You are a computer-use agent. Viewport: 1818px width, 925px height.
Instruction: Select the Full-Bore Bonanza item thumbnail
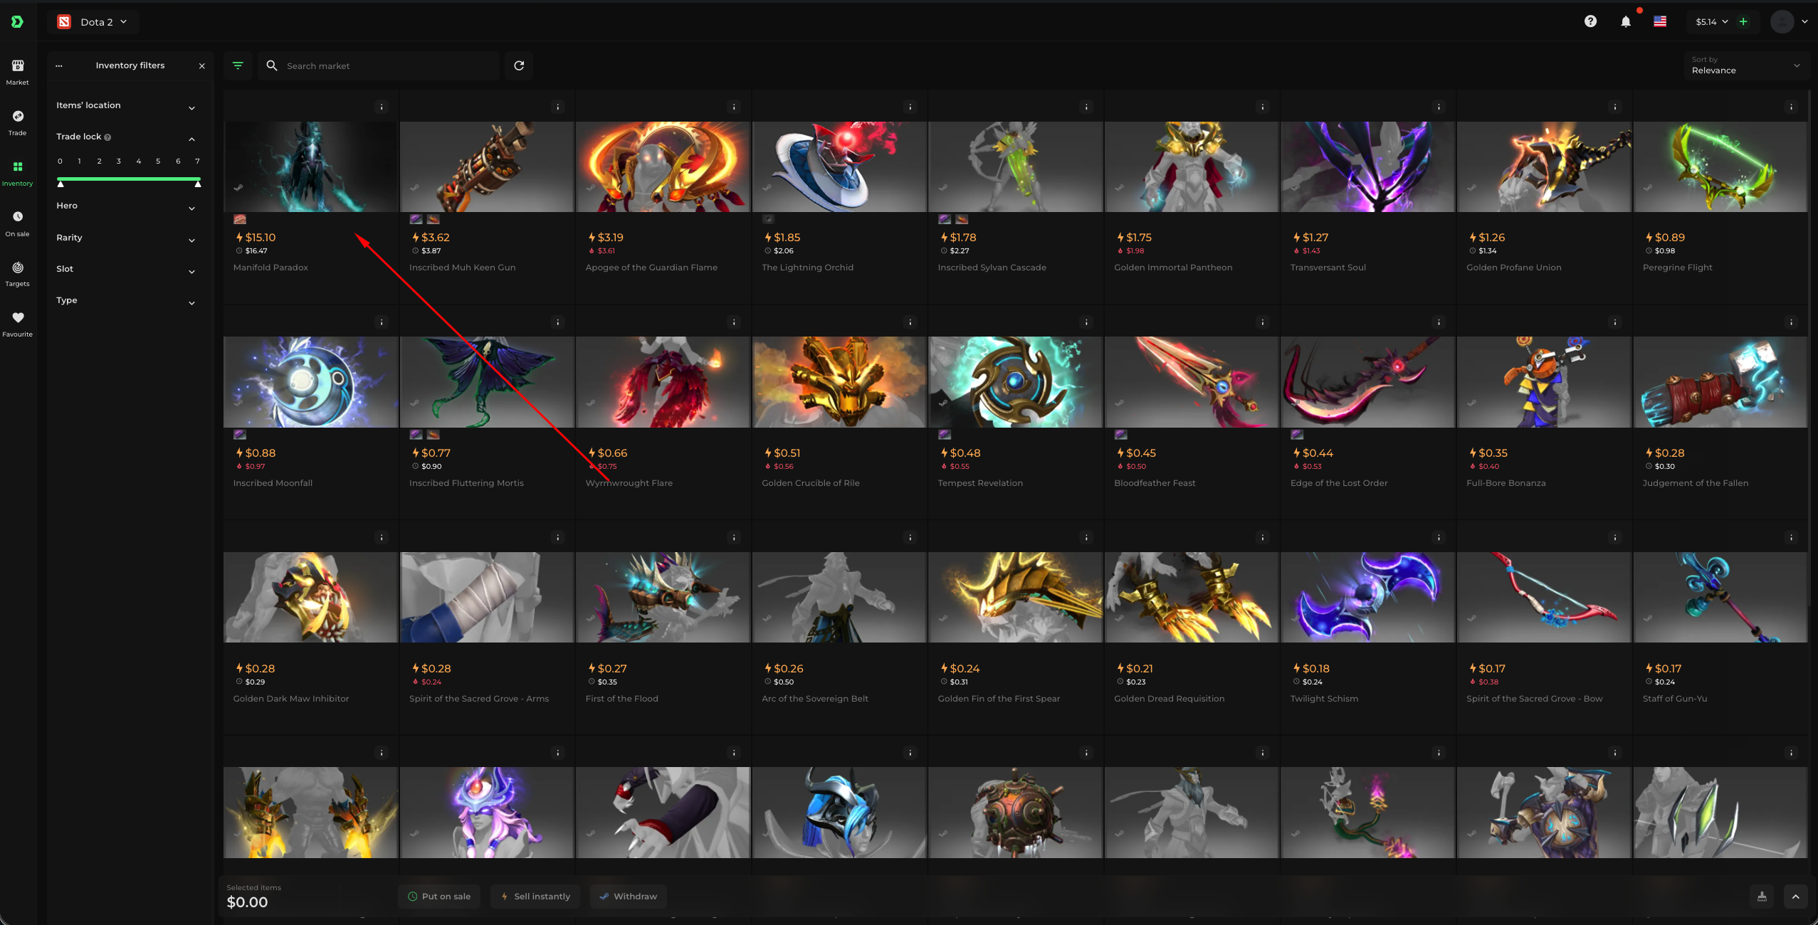click(1544, 382)
